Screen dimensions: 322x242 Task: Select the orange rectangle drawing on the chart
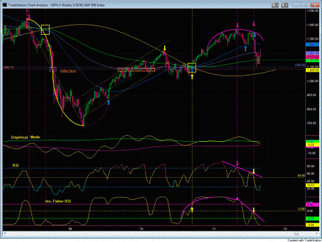pos(136,70)
